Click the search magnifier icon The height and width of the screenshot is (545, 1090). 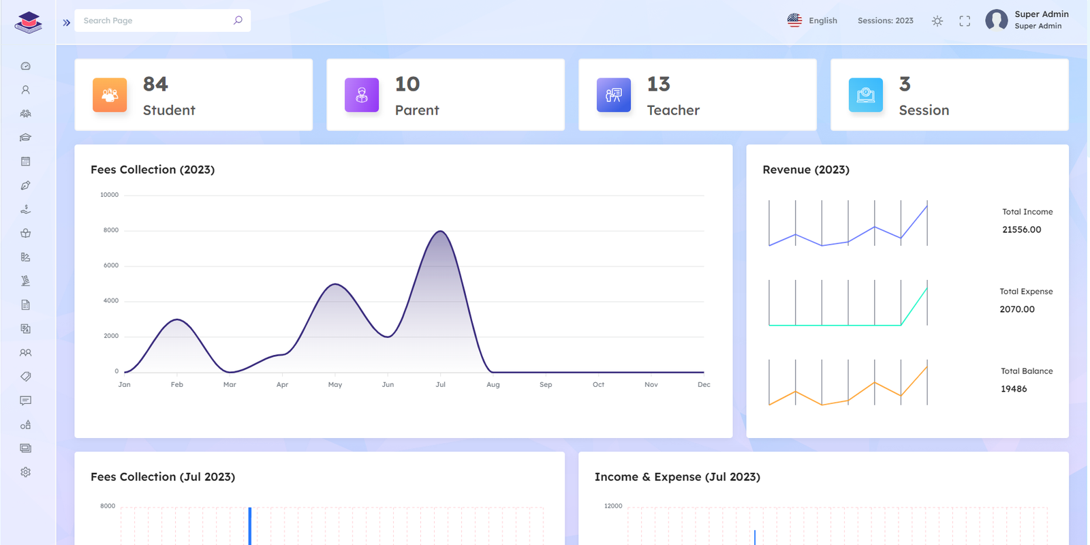tap(238, 20)
